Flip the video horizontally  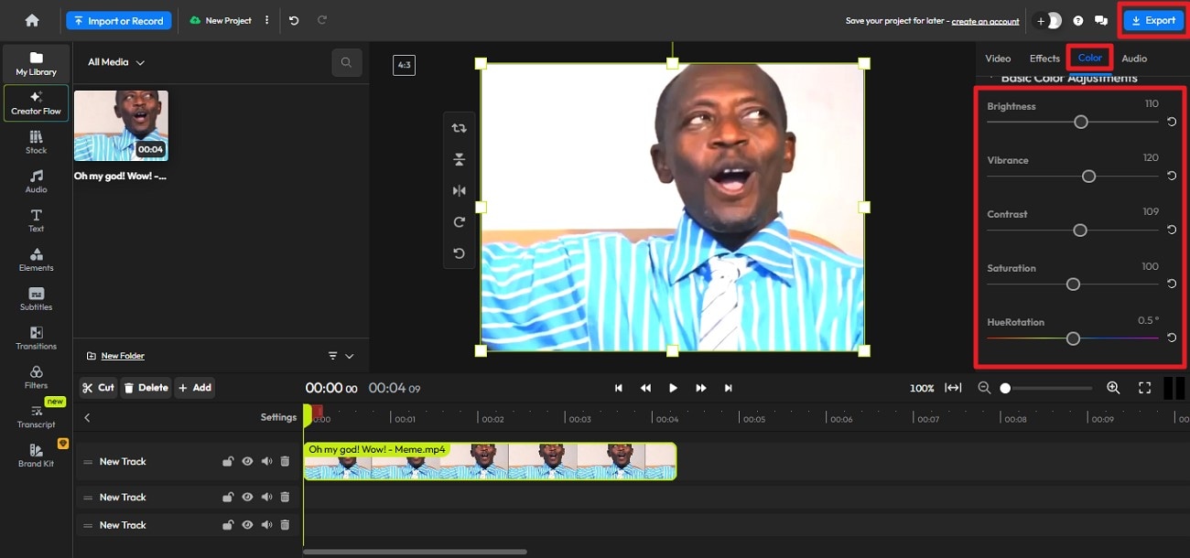tap(459, 190)
